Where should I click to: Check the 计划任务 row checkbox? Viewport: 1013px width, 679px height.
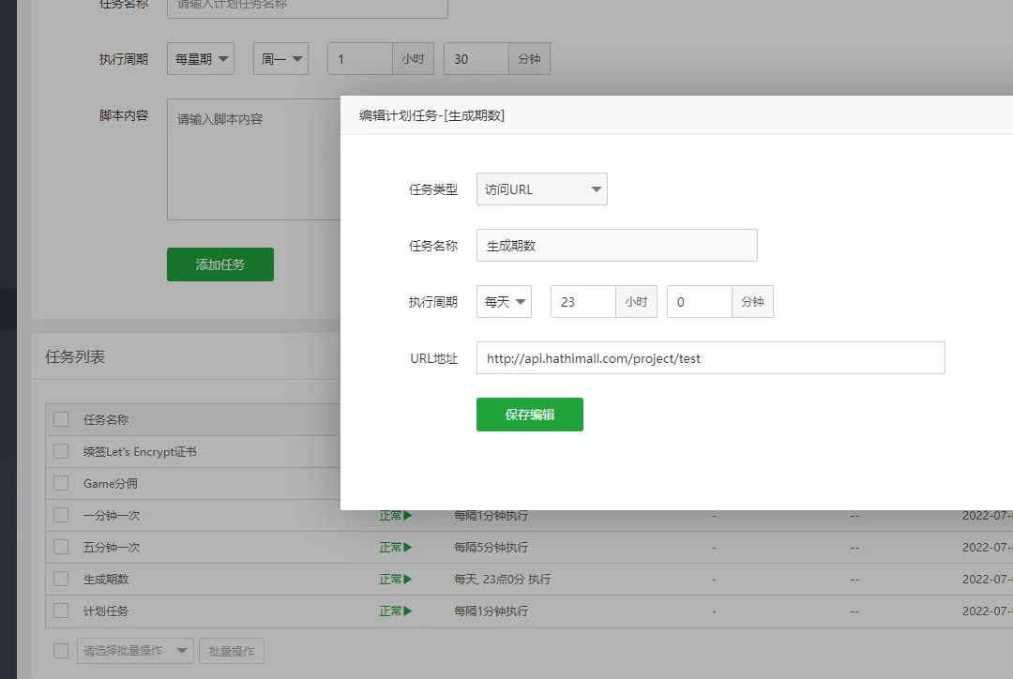tap(61, 611)
